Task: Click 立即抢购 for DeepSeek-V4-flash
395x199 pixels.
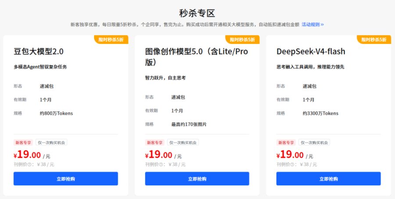Action: click(x=328, y=178)
